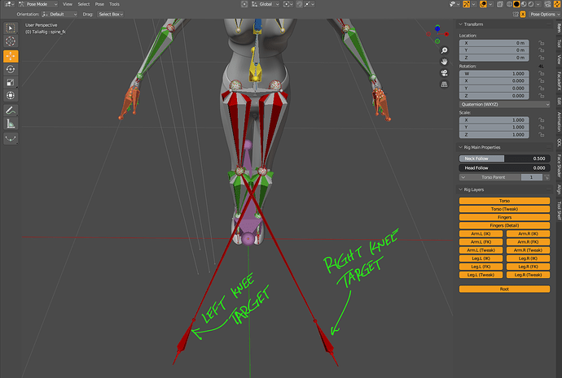Open Quaternion (WXYZ) rotation mode dropdown
This screenshot has height=378, width=562.
[x=504, y=104]
